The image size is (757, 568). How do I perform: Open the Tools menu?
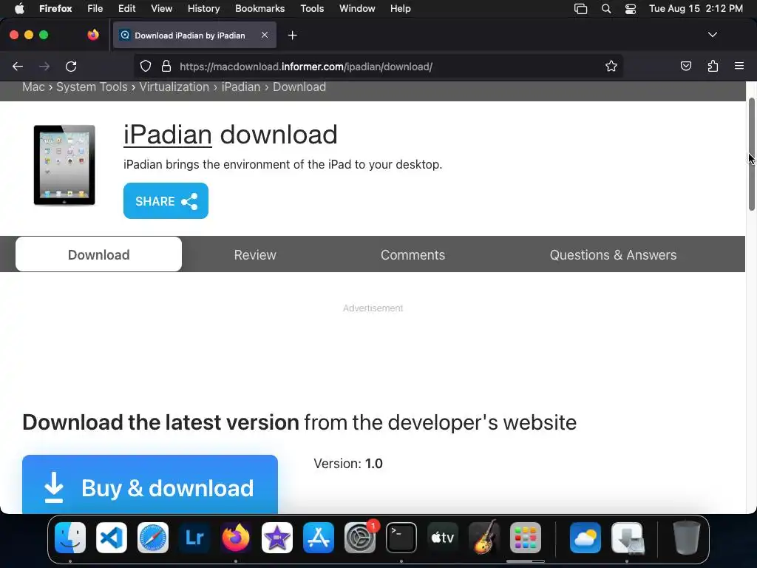pos(312,9)
